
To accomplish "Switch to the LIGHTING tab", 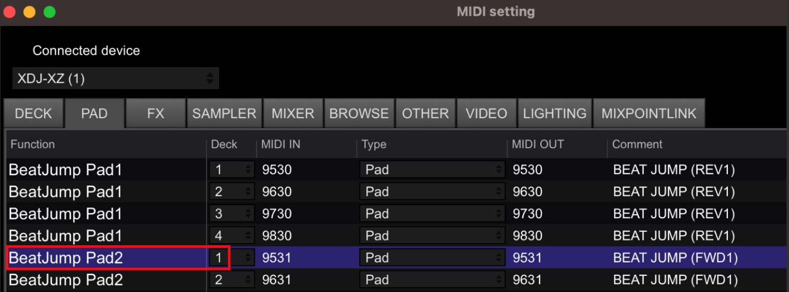I will pyautogui.click(x=554, y=113).
